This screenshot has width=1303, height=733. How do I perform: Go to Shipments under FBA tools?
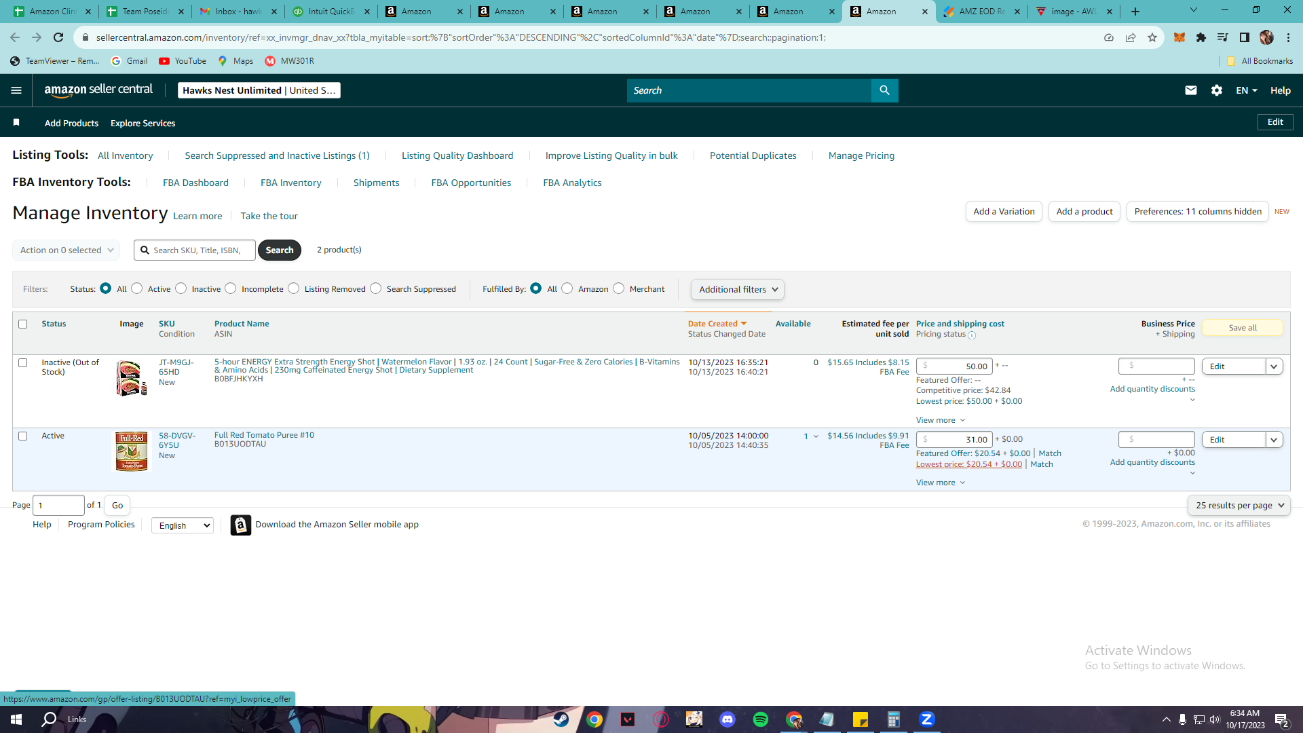pos(376,183)
